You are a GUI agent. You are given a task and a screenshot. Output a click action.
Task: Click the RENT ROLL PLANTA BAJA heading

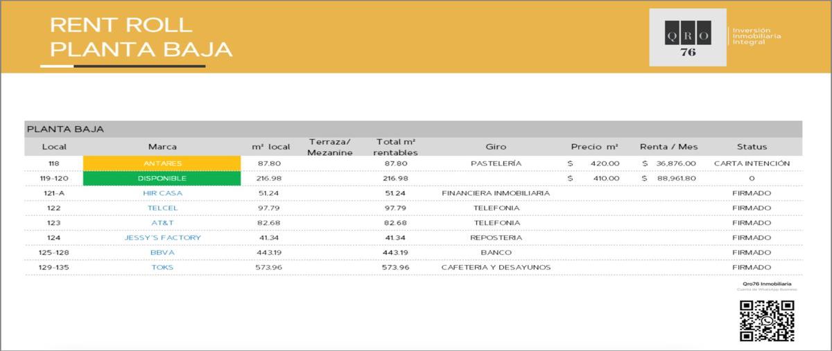(x=141, y=37)
